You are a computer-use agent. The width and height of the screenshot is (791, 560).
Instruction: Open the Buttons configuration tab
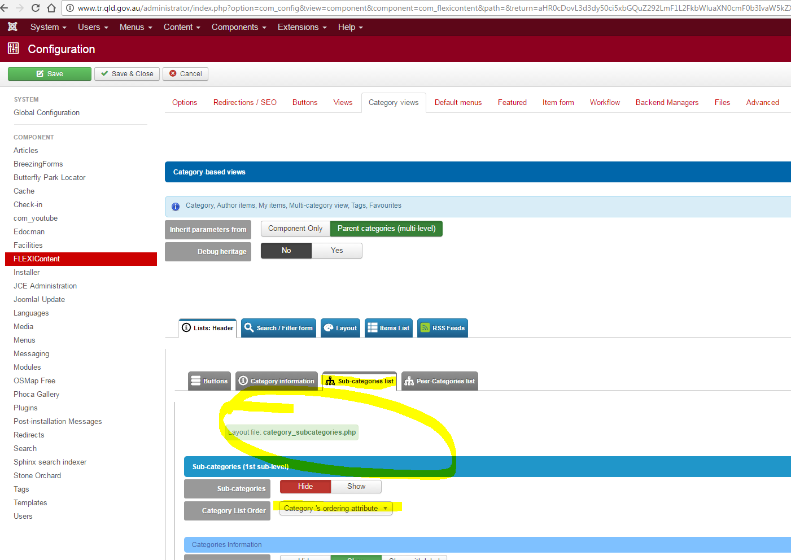305,102
